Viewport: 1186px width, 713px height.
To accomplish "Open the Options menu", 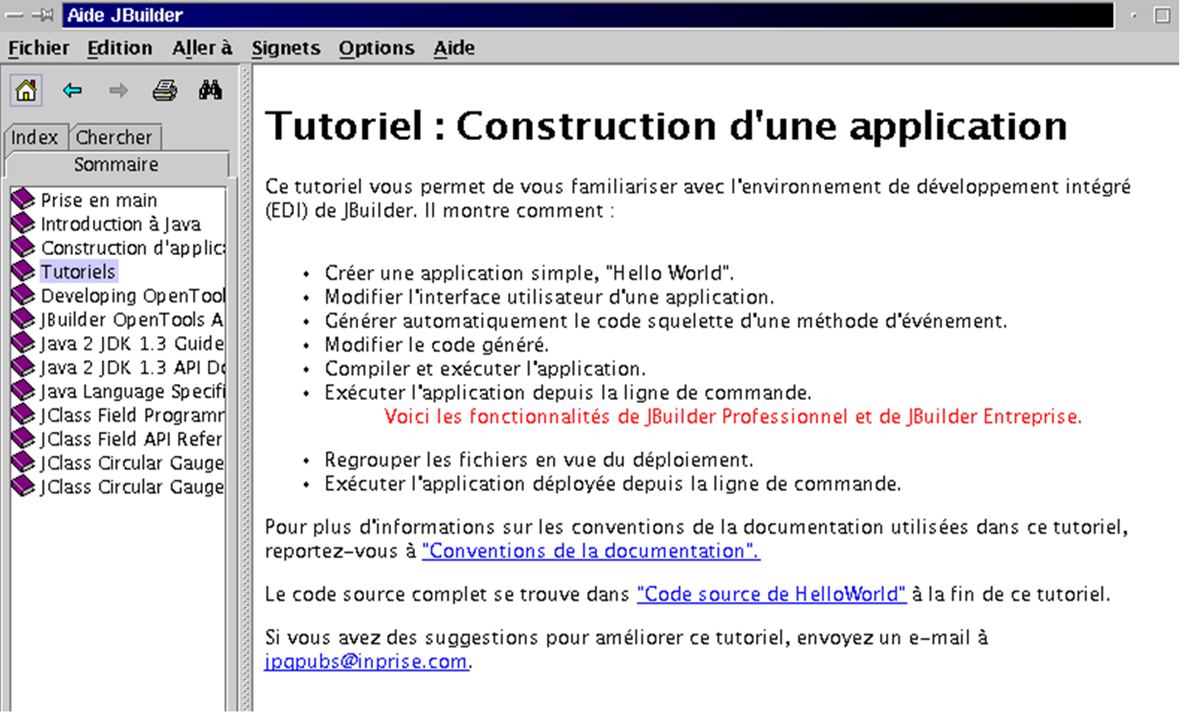I will (x=376, y=48).
